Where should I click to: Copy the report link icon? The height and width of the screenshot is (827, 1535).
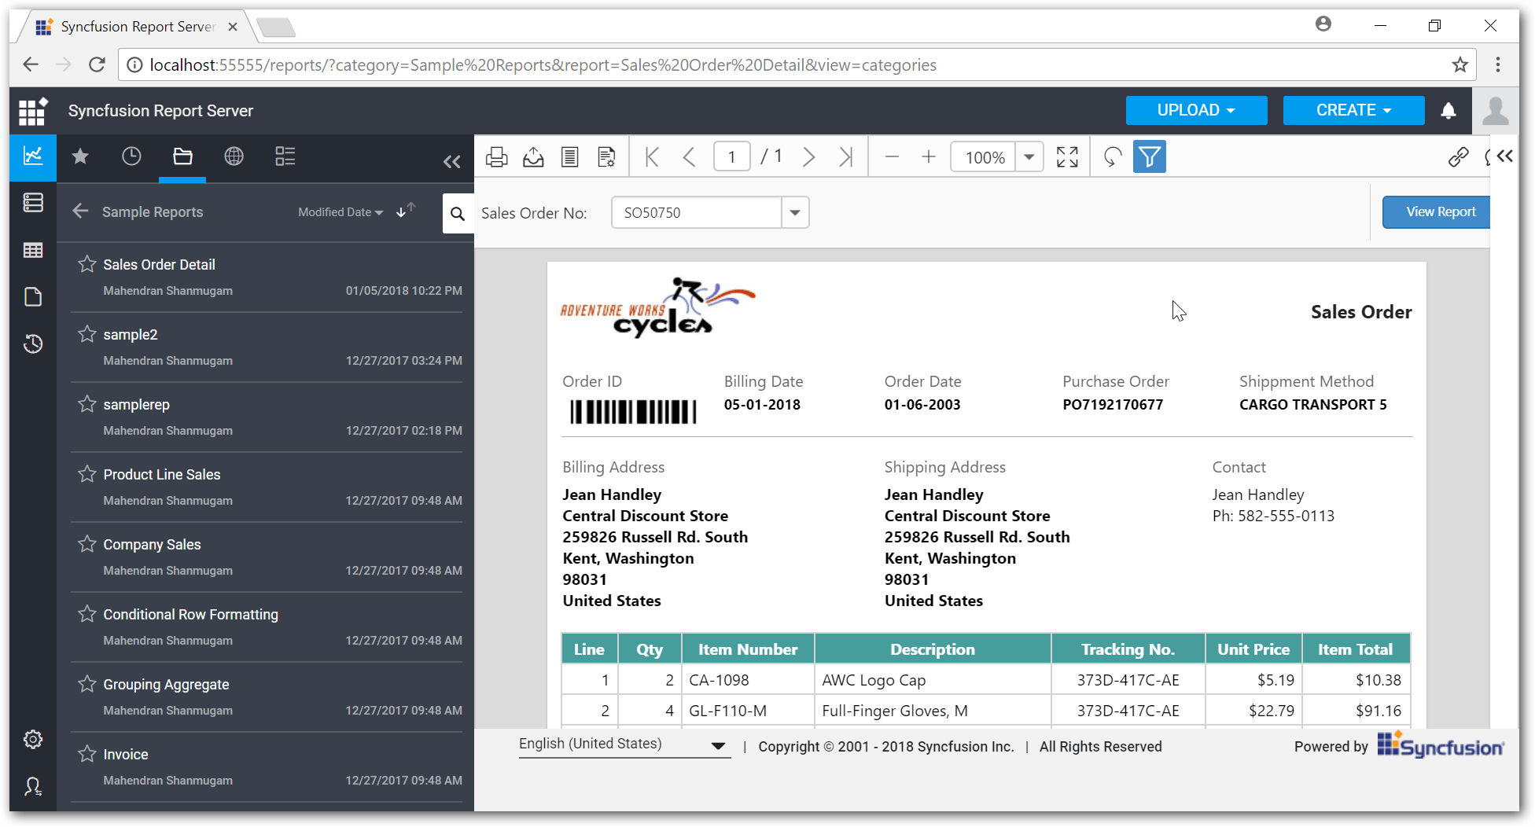1459,157
